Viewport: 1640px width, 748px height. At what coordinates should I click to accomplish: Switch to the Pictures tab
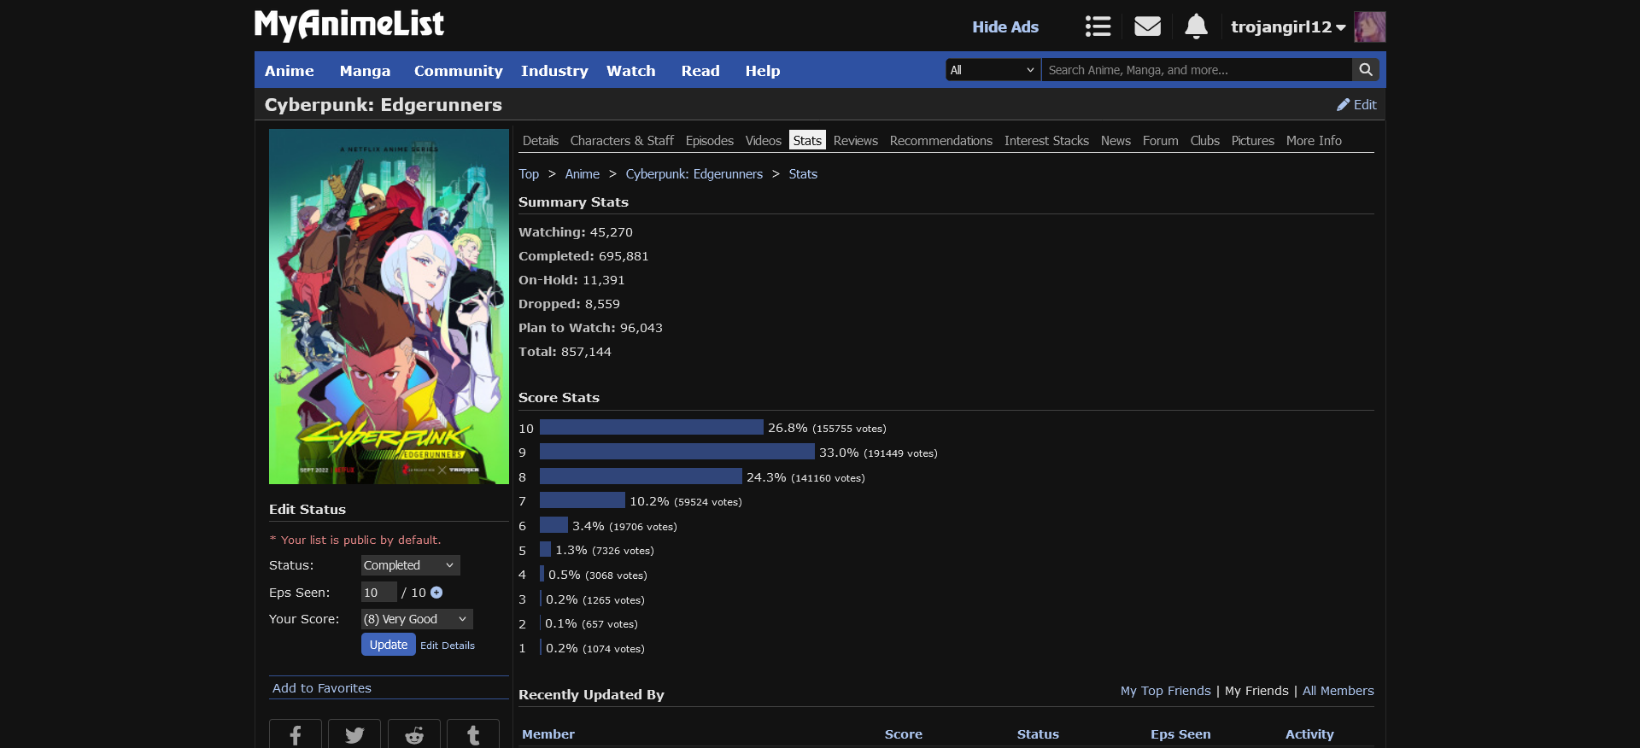pyautogui.click(x=1253, y=141)
